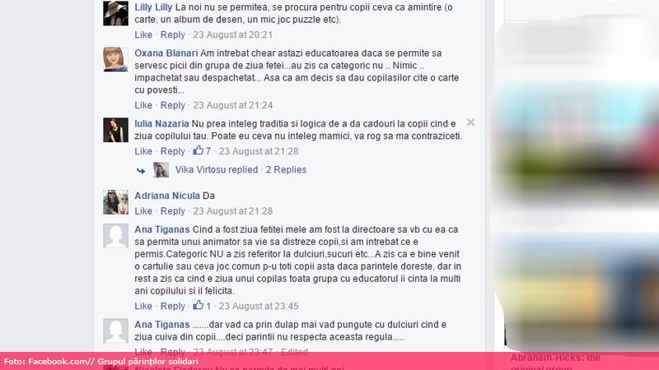Viewport: 659px width, 370px height.
Task: Expand the 2 Replies thread
Action: [x=286, y=169]
